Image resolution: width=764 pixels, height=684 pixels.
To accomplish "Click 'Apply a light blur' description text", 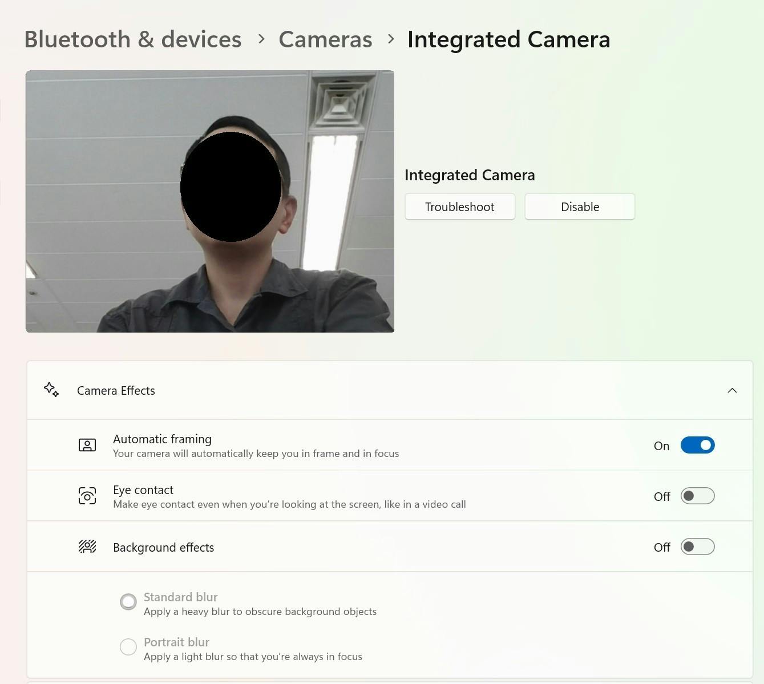I will (253, 657).
